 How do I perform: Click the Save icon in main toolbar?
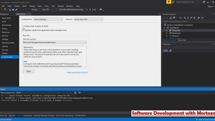[x=13, y=9]
